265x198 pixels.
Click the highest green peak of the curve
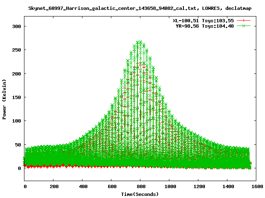pos(140,42)
